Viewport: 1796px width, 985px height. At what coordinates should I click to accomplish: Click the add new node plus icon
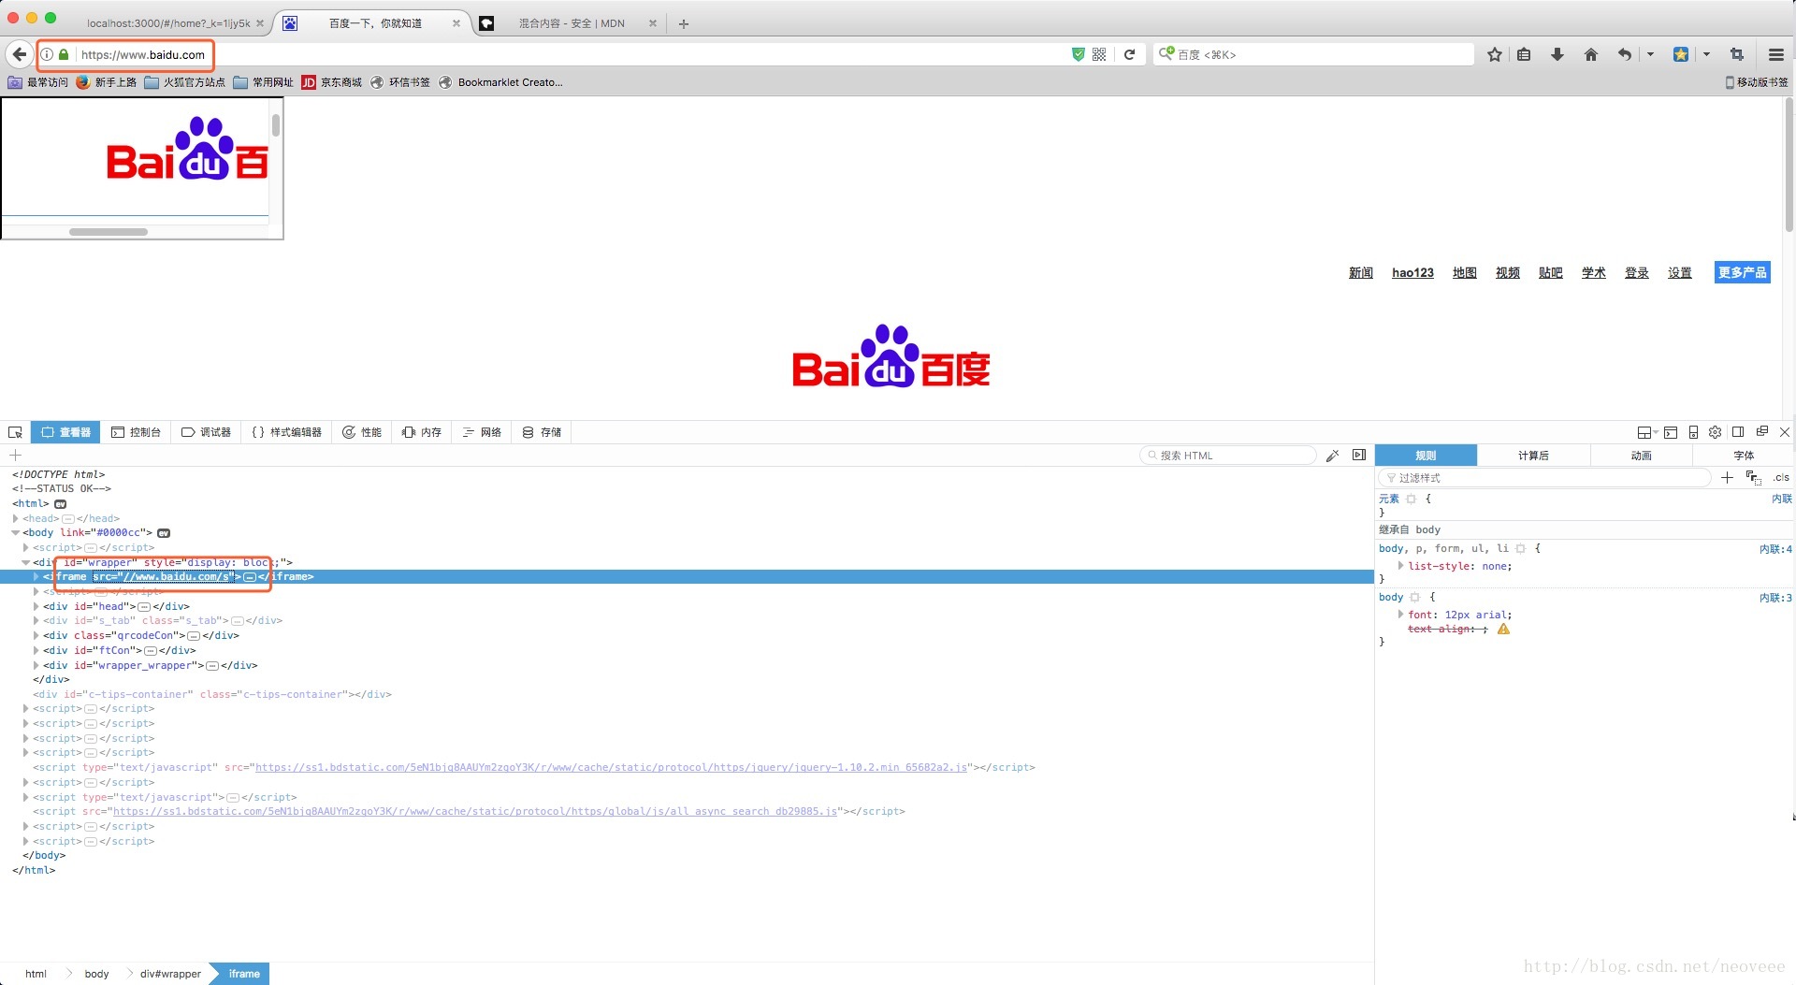pyautogui.click(x=15, y=456)
